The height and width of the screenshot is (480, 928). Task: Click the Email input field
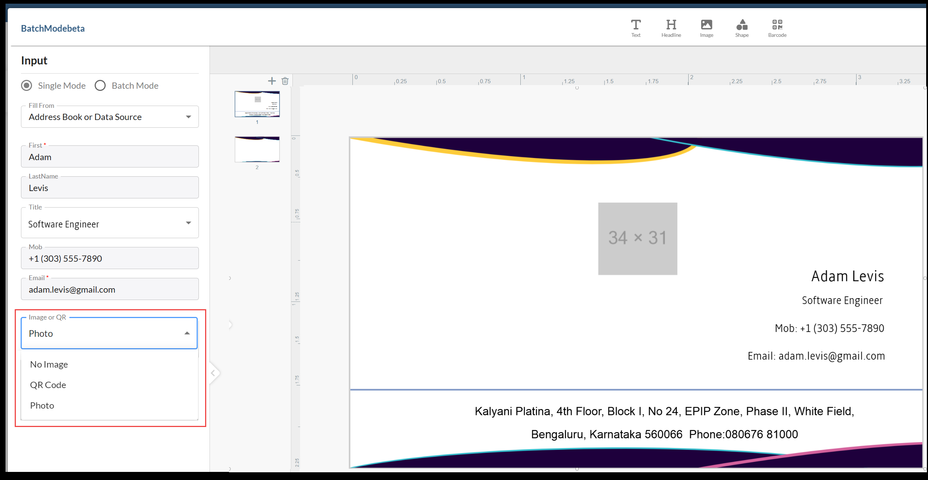(110, 290)
